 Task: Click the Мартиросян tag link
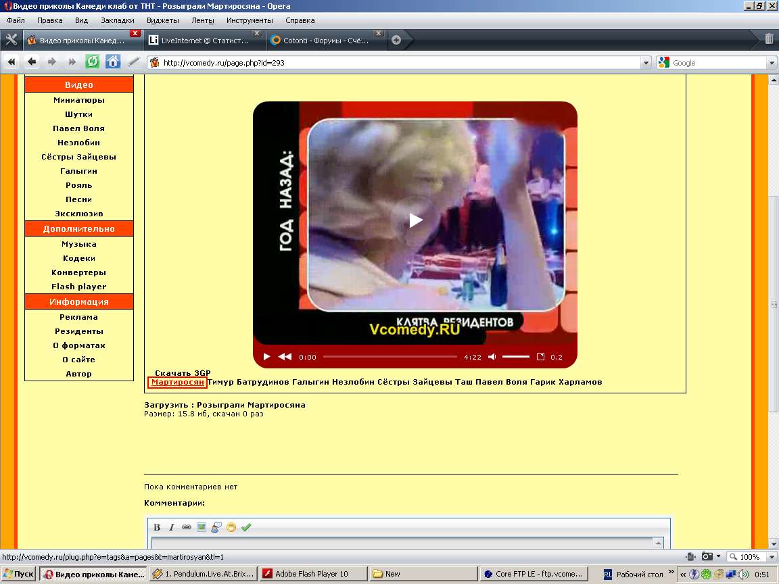coord(177,383)
